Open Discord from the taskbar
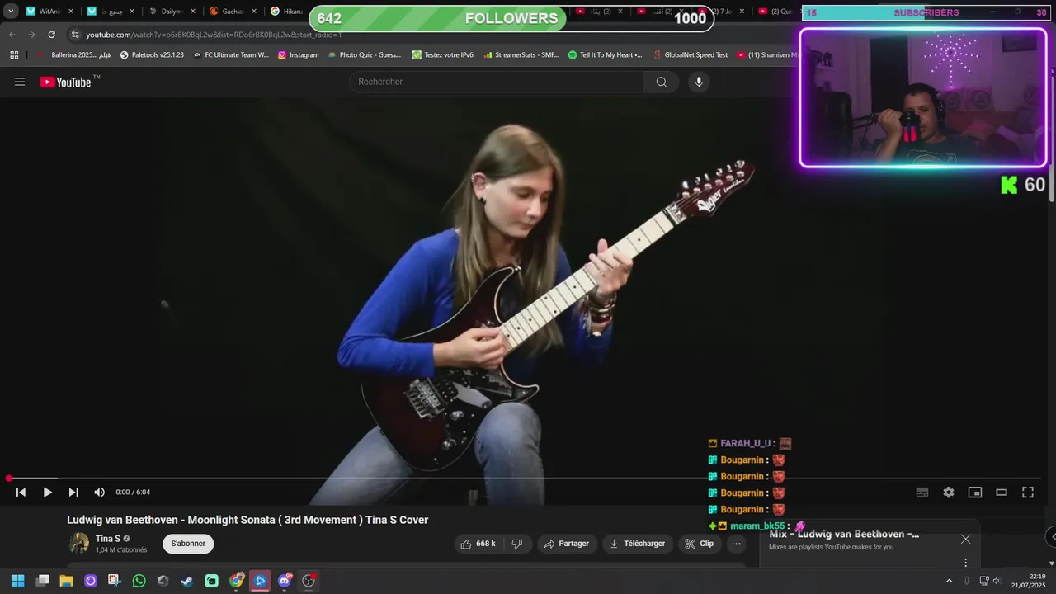 coord(285,581)
